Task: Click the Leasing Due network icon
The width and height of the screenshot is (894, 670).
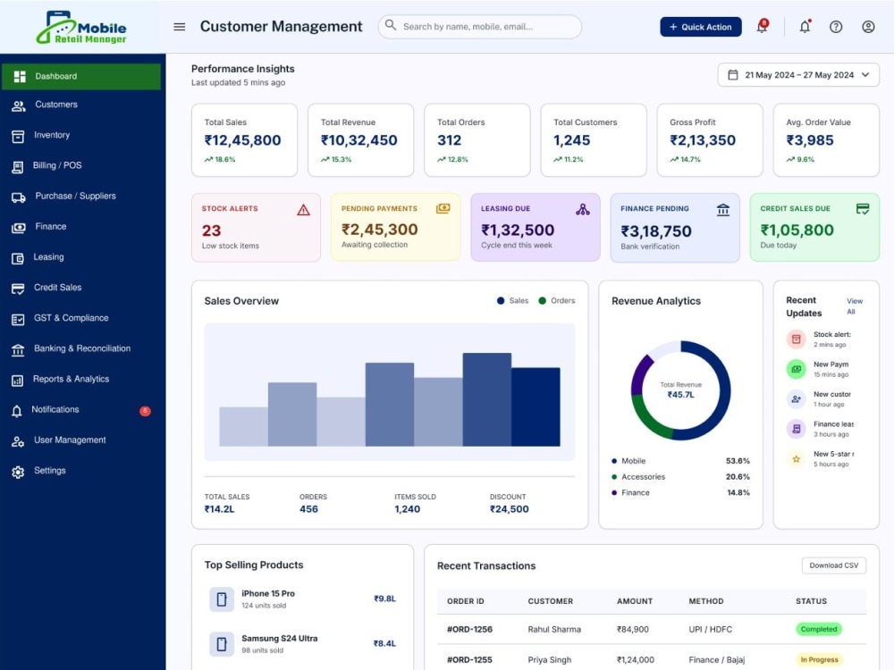Action: (583, 209)
